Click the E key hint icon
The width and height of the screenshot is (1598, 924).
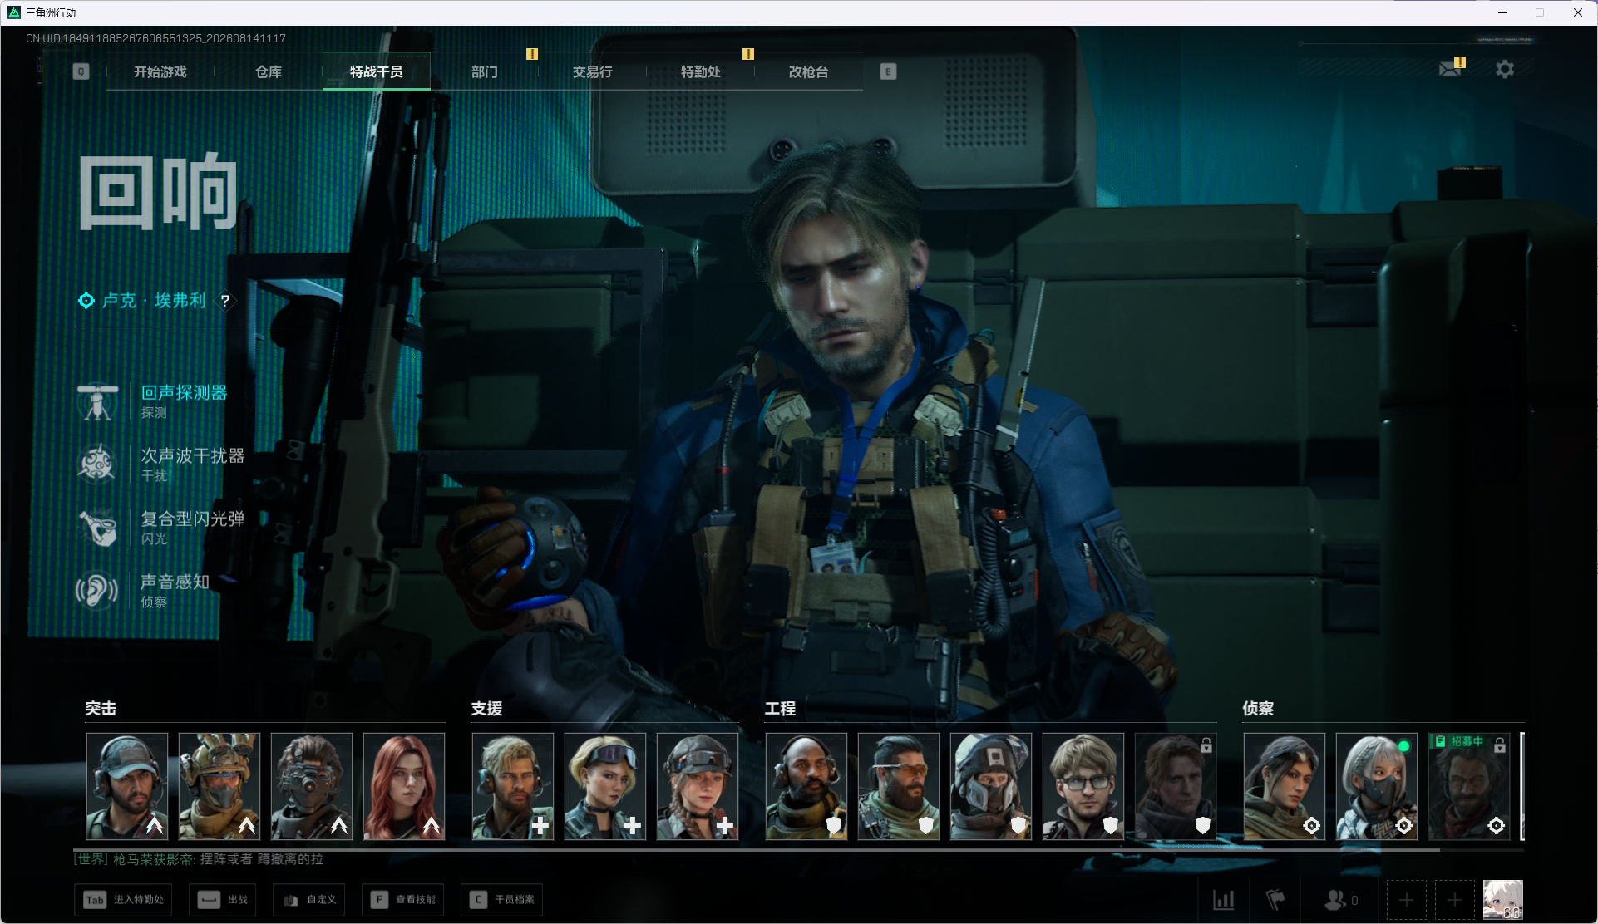point(888,71)
